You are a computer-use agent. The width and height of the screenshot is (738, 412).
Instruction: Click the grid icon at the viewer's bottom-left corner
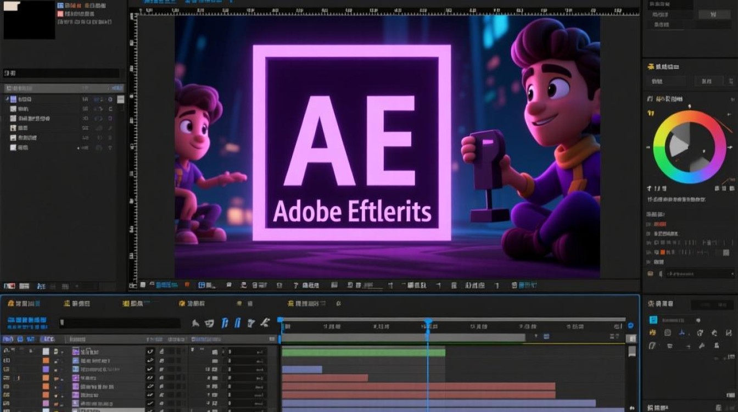(x=132, y=285)
